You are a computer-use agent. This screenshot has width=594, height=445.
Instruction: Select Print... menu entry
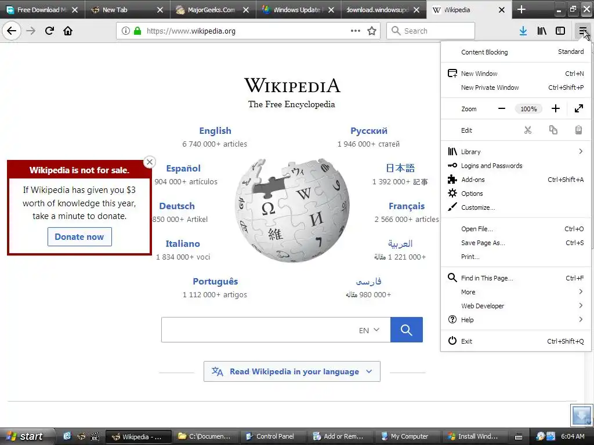click(516, 257)
